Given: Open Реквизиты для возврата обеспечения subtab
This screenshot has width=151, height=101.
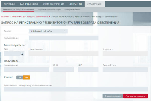Looking at the screenshot, I should pos(19,10).
